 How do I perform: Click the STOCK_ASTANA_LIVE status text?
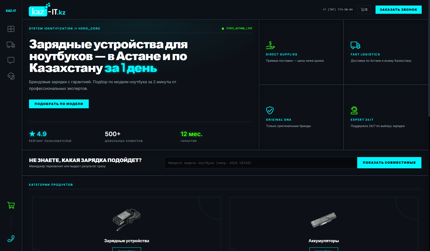(x=239, y=28)
